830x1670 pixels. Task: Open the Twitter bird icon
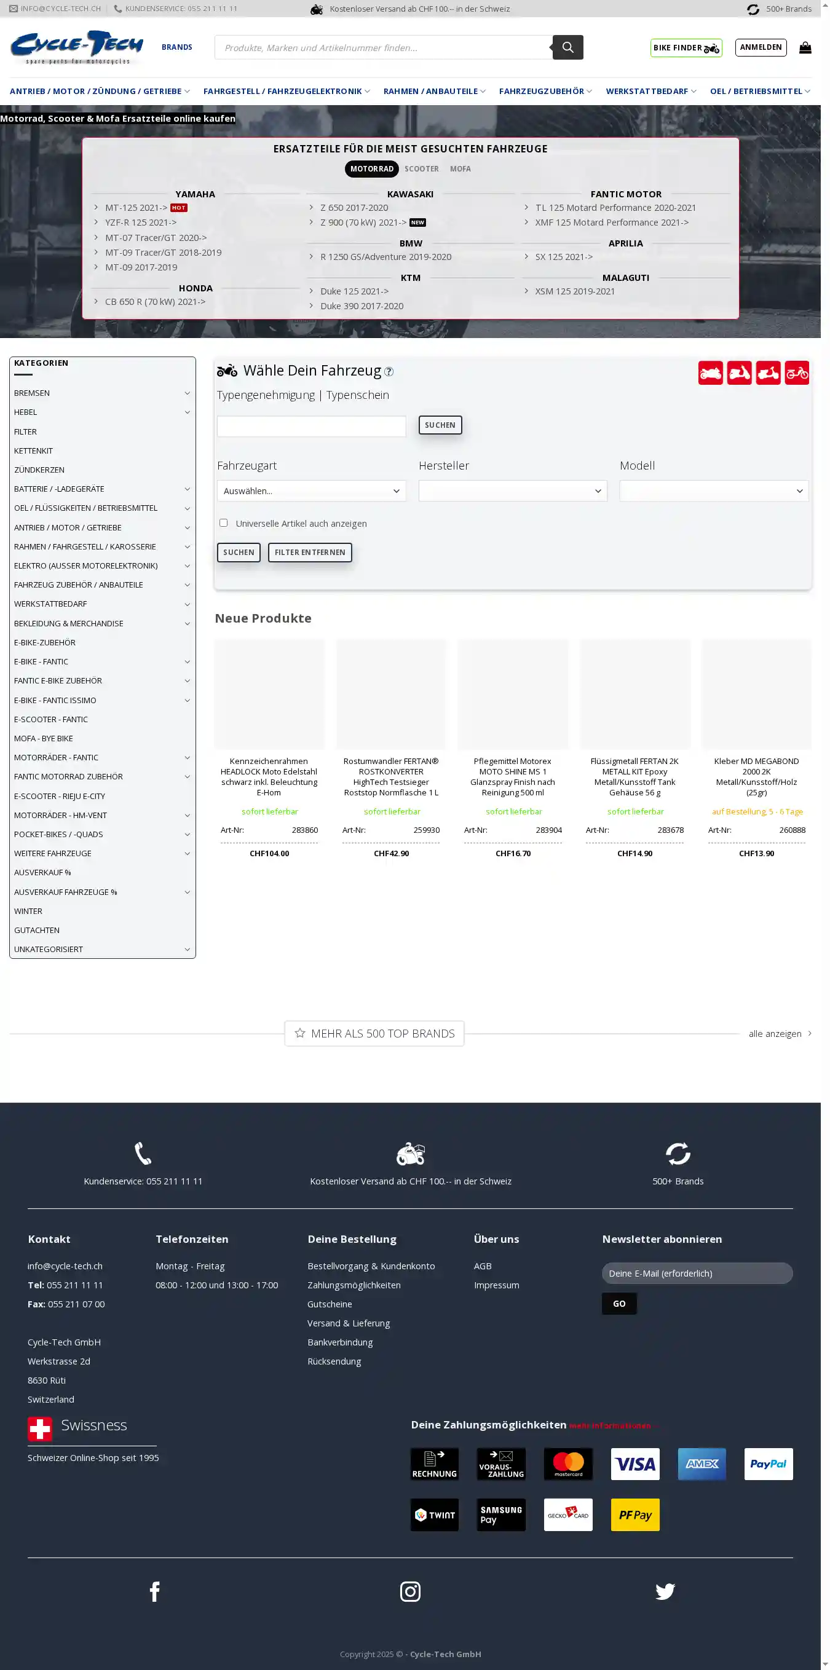pos(665,1591)
